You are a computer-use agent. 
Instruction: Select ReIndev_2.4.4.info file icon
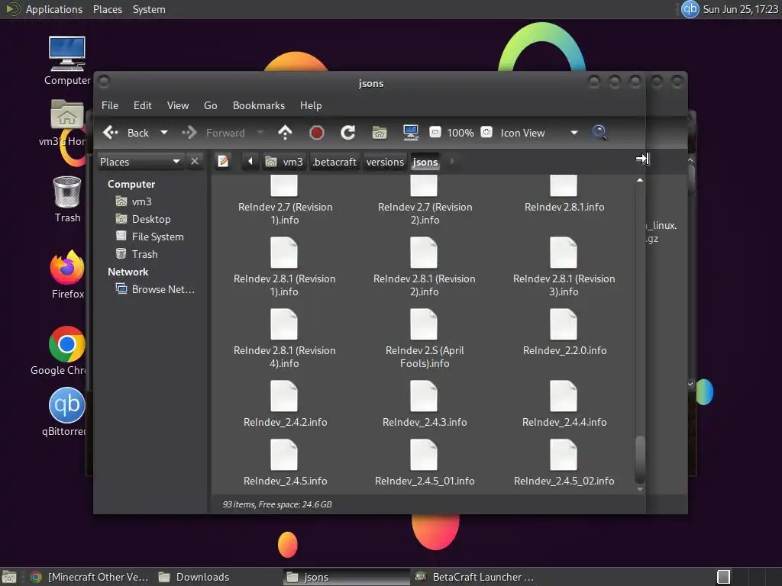coord(563,396)
